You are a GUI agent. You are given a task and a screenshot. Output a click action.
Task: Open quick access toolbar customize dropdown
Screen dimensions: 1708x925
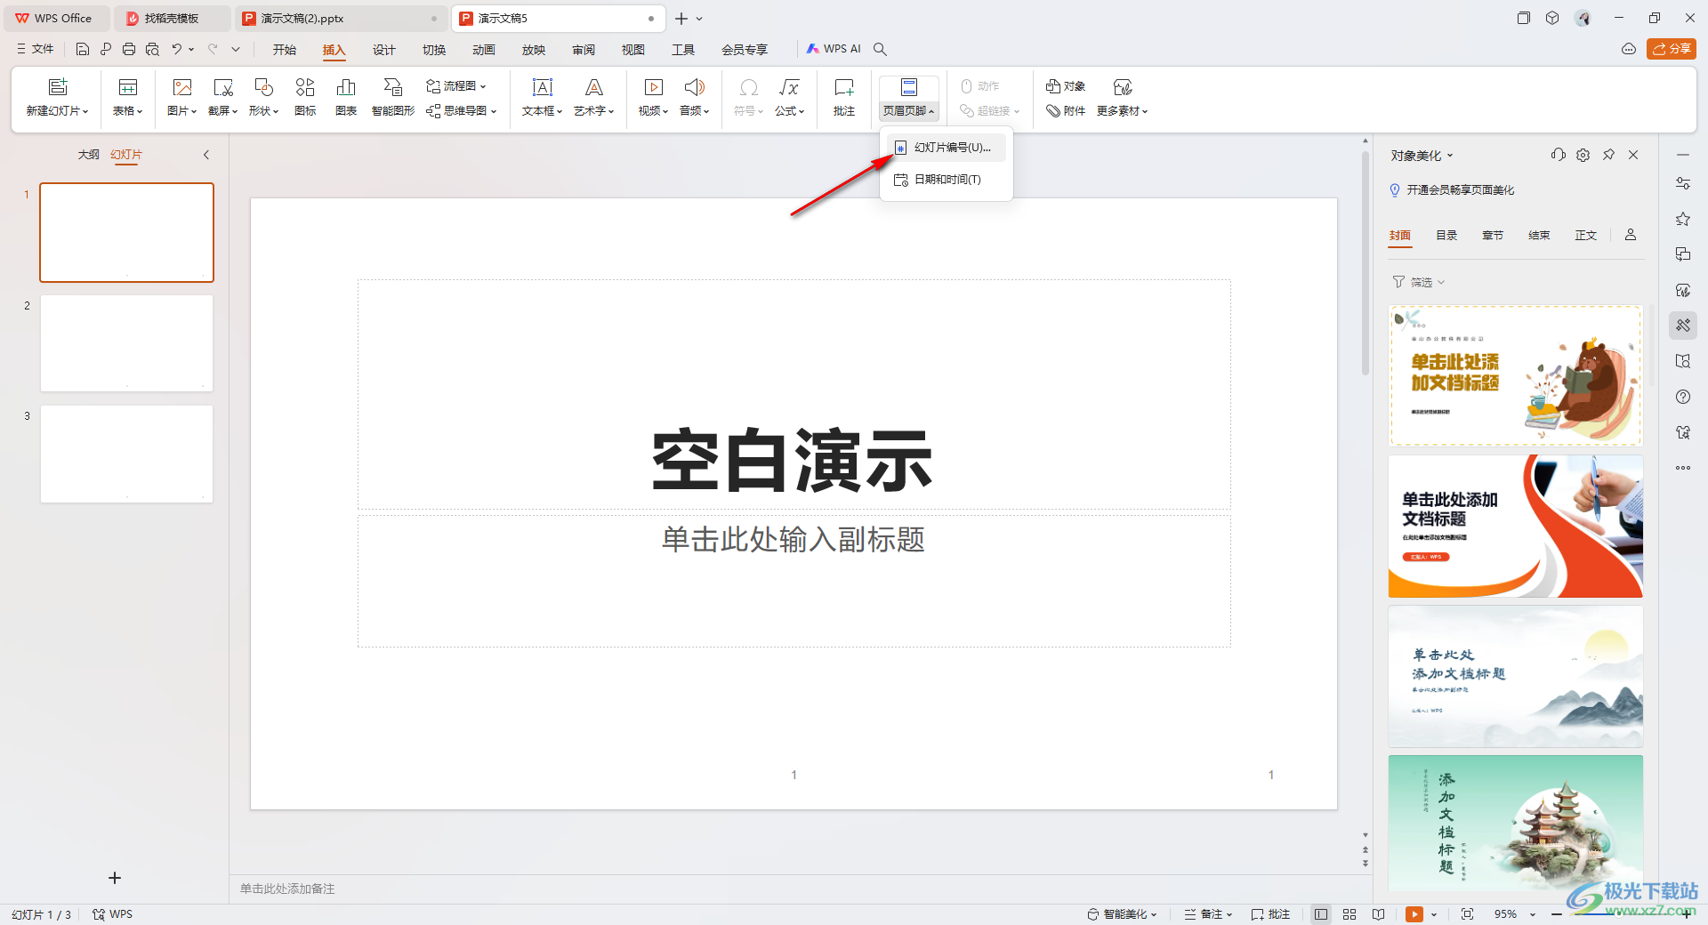pos(236,49)
